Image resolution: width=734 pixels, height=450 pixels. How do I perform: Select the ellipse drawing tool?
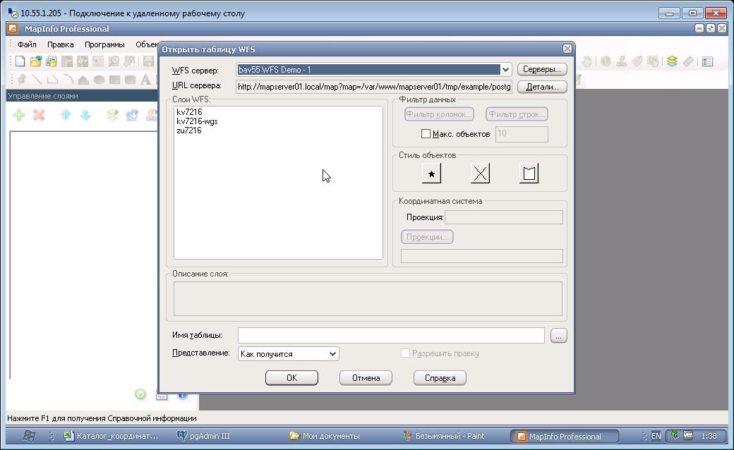[99, 80]
